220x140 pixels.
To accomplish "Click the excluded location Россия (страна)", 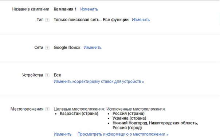I will (x=129, y=113).
